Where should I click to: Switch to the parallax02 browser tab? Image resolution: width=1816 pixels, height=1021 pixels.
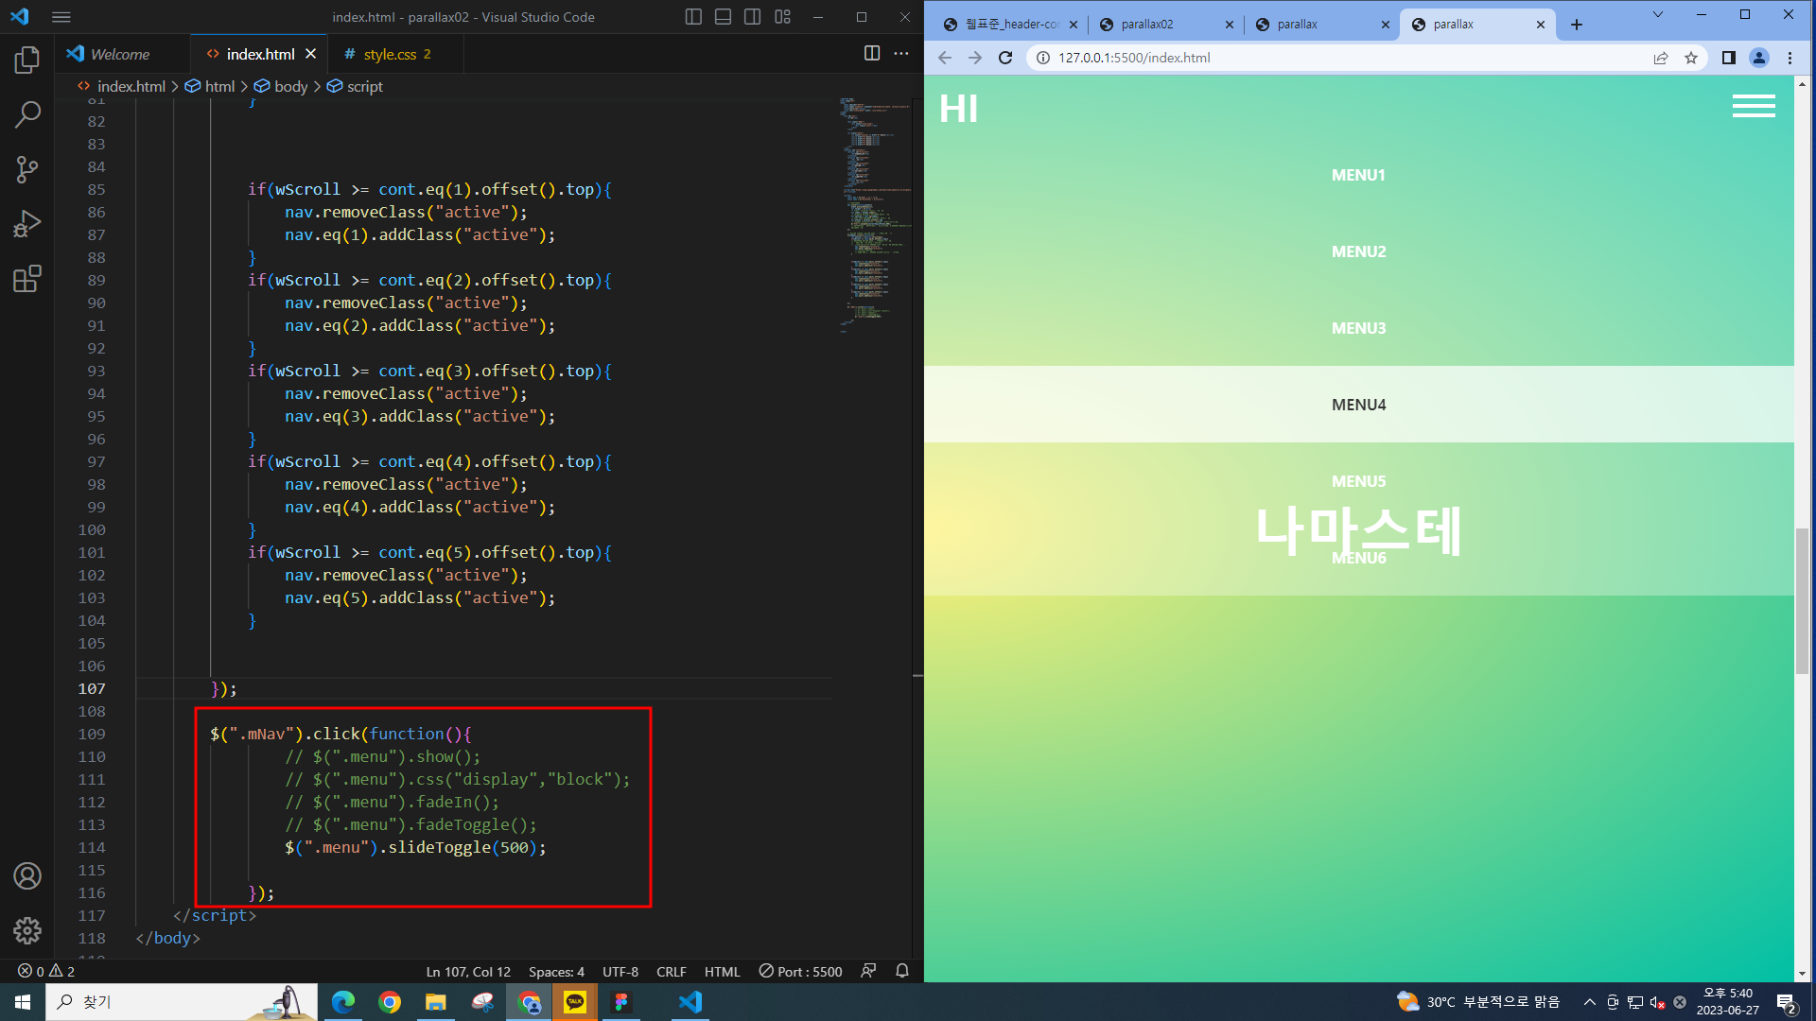pos(1147,25)
